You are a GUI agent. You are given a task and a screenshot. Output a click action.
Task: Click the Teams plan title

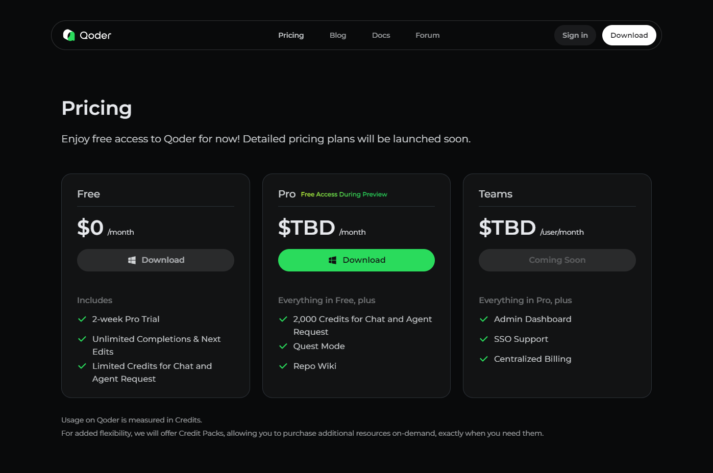[496, 194]
